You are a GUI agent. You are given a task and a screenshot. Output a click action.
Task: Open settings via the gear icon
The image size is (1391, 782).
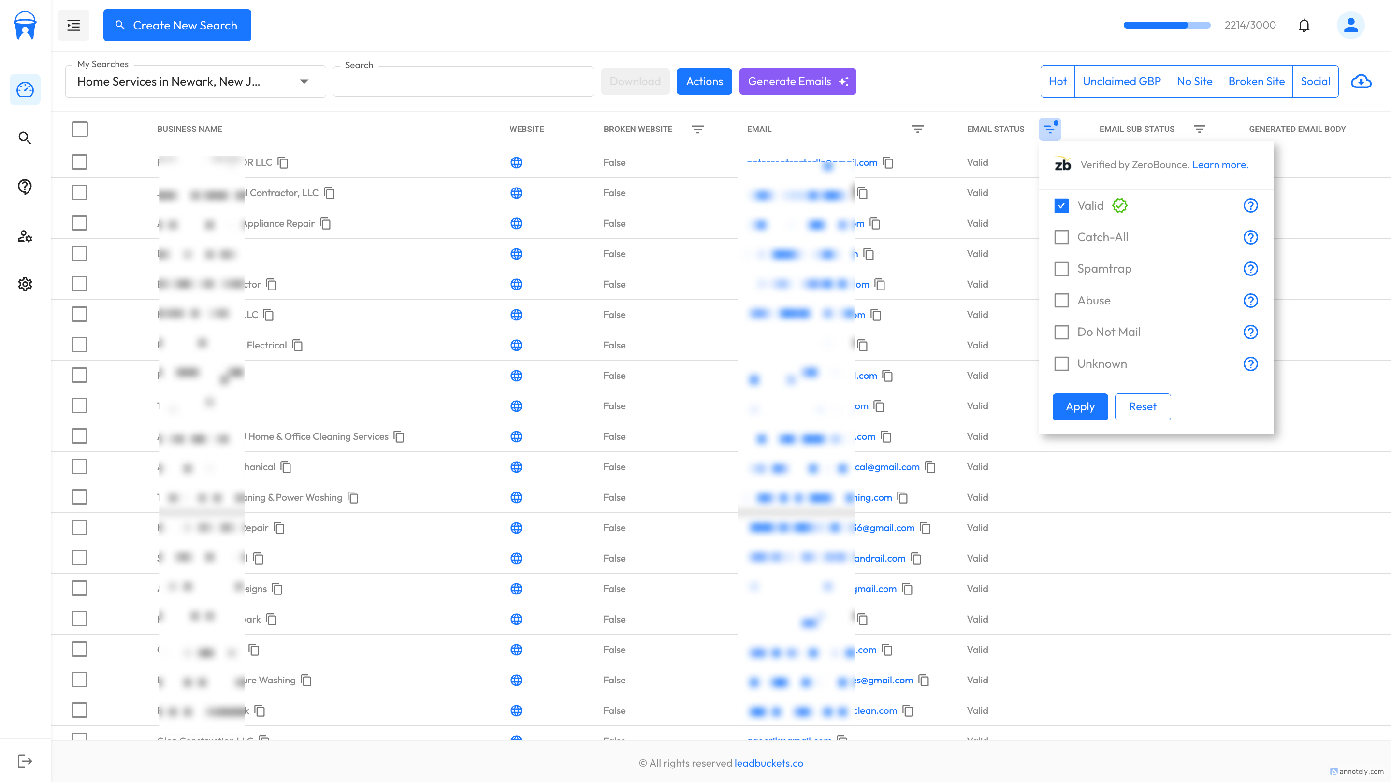pyautogui.click(x=25, y=284)
